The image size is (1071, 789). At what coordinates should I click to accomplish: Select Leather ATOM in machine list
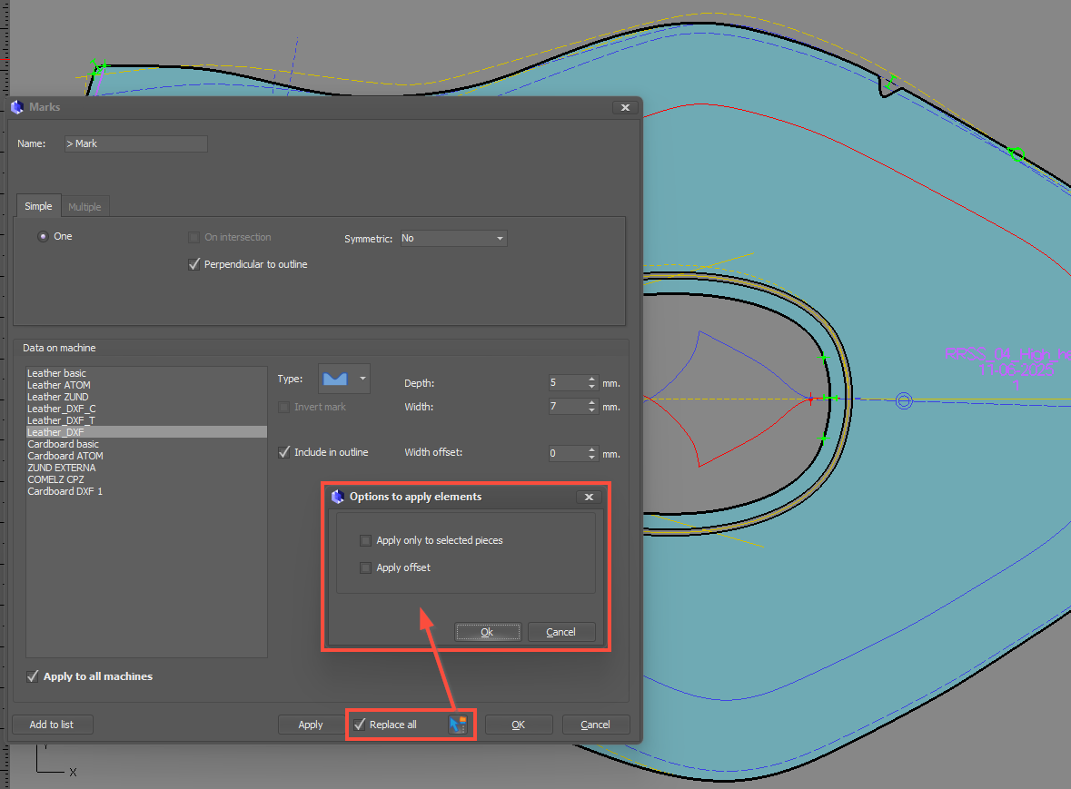[59, 385]
